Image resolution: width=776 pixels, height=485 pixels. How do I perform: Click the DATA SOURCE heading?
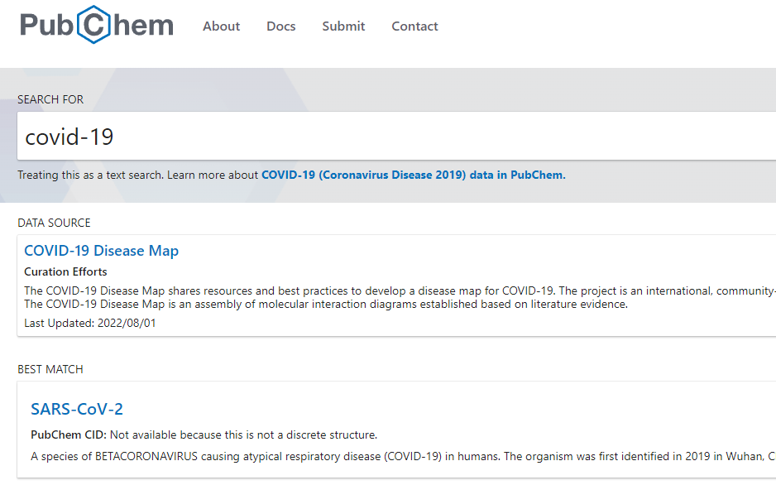tap(54, 223)
